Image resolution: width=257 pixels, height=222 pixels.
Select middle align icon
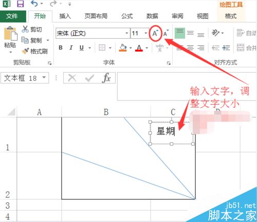[x=190, y=33]
